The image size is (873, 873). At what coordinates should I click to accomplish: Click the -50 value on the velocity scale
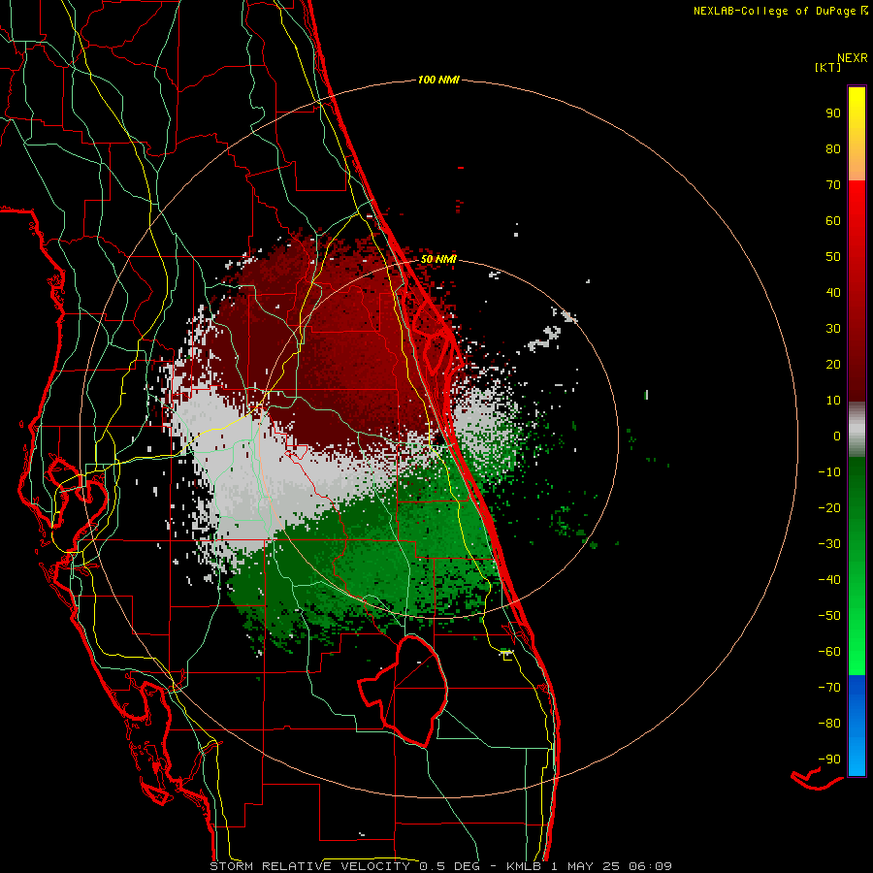tap(829, 616)
